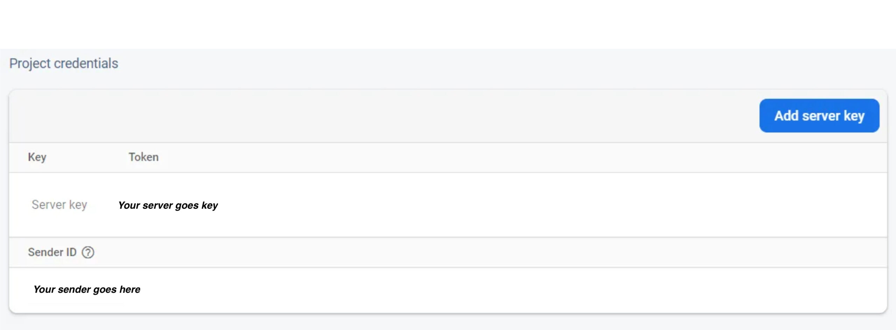Click the Add server key button

click(x=819, y=116)
